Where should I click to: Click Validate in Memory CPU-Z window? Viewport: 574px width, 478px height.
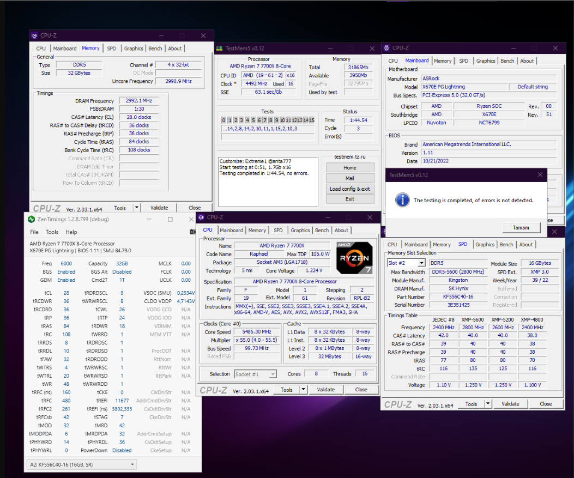click(159, 208)
